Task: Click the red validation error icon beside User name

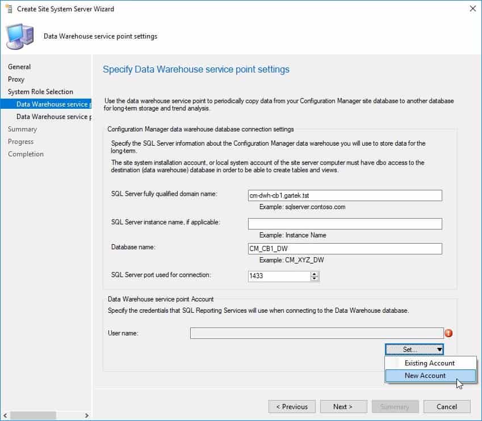Action: 449,333
